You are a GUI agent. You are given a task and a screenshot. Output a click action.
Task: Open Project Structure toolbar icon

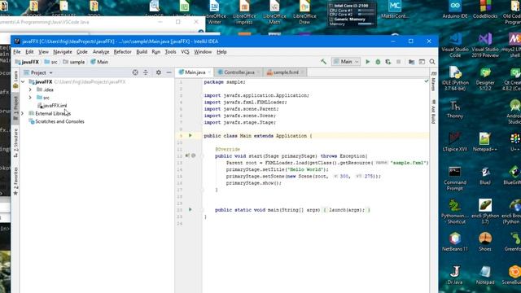pyautogui.click(x=411, y=62)
